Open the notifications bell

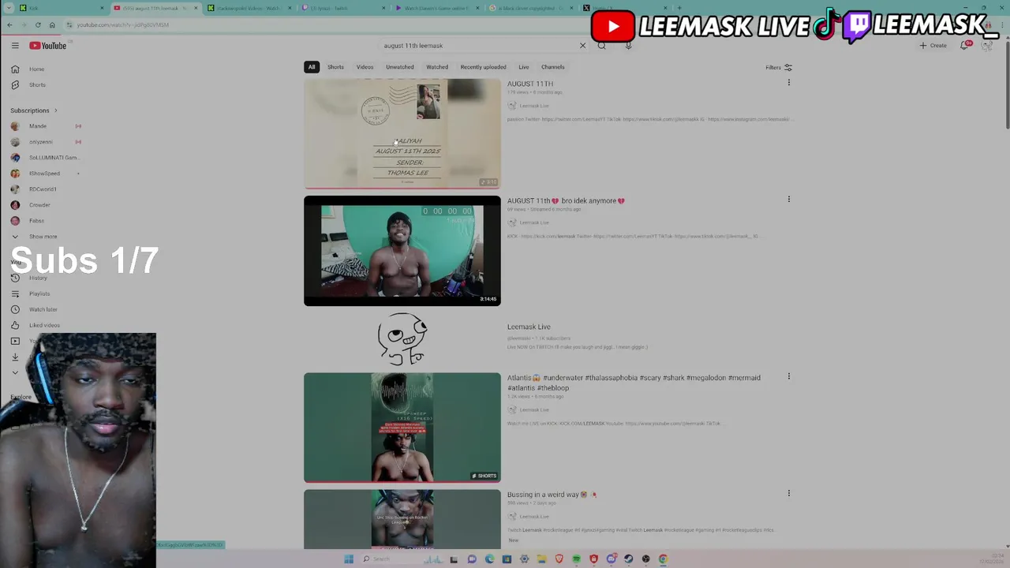coord(964,46)
